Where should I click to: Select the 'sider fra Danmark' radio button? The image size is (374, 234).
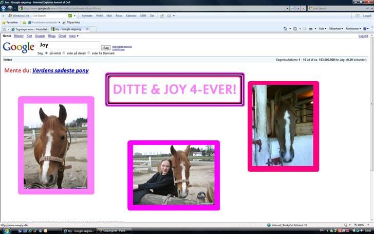point(89,53)
